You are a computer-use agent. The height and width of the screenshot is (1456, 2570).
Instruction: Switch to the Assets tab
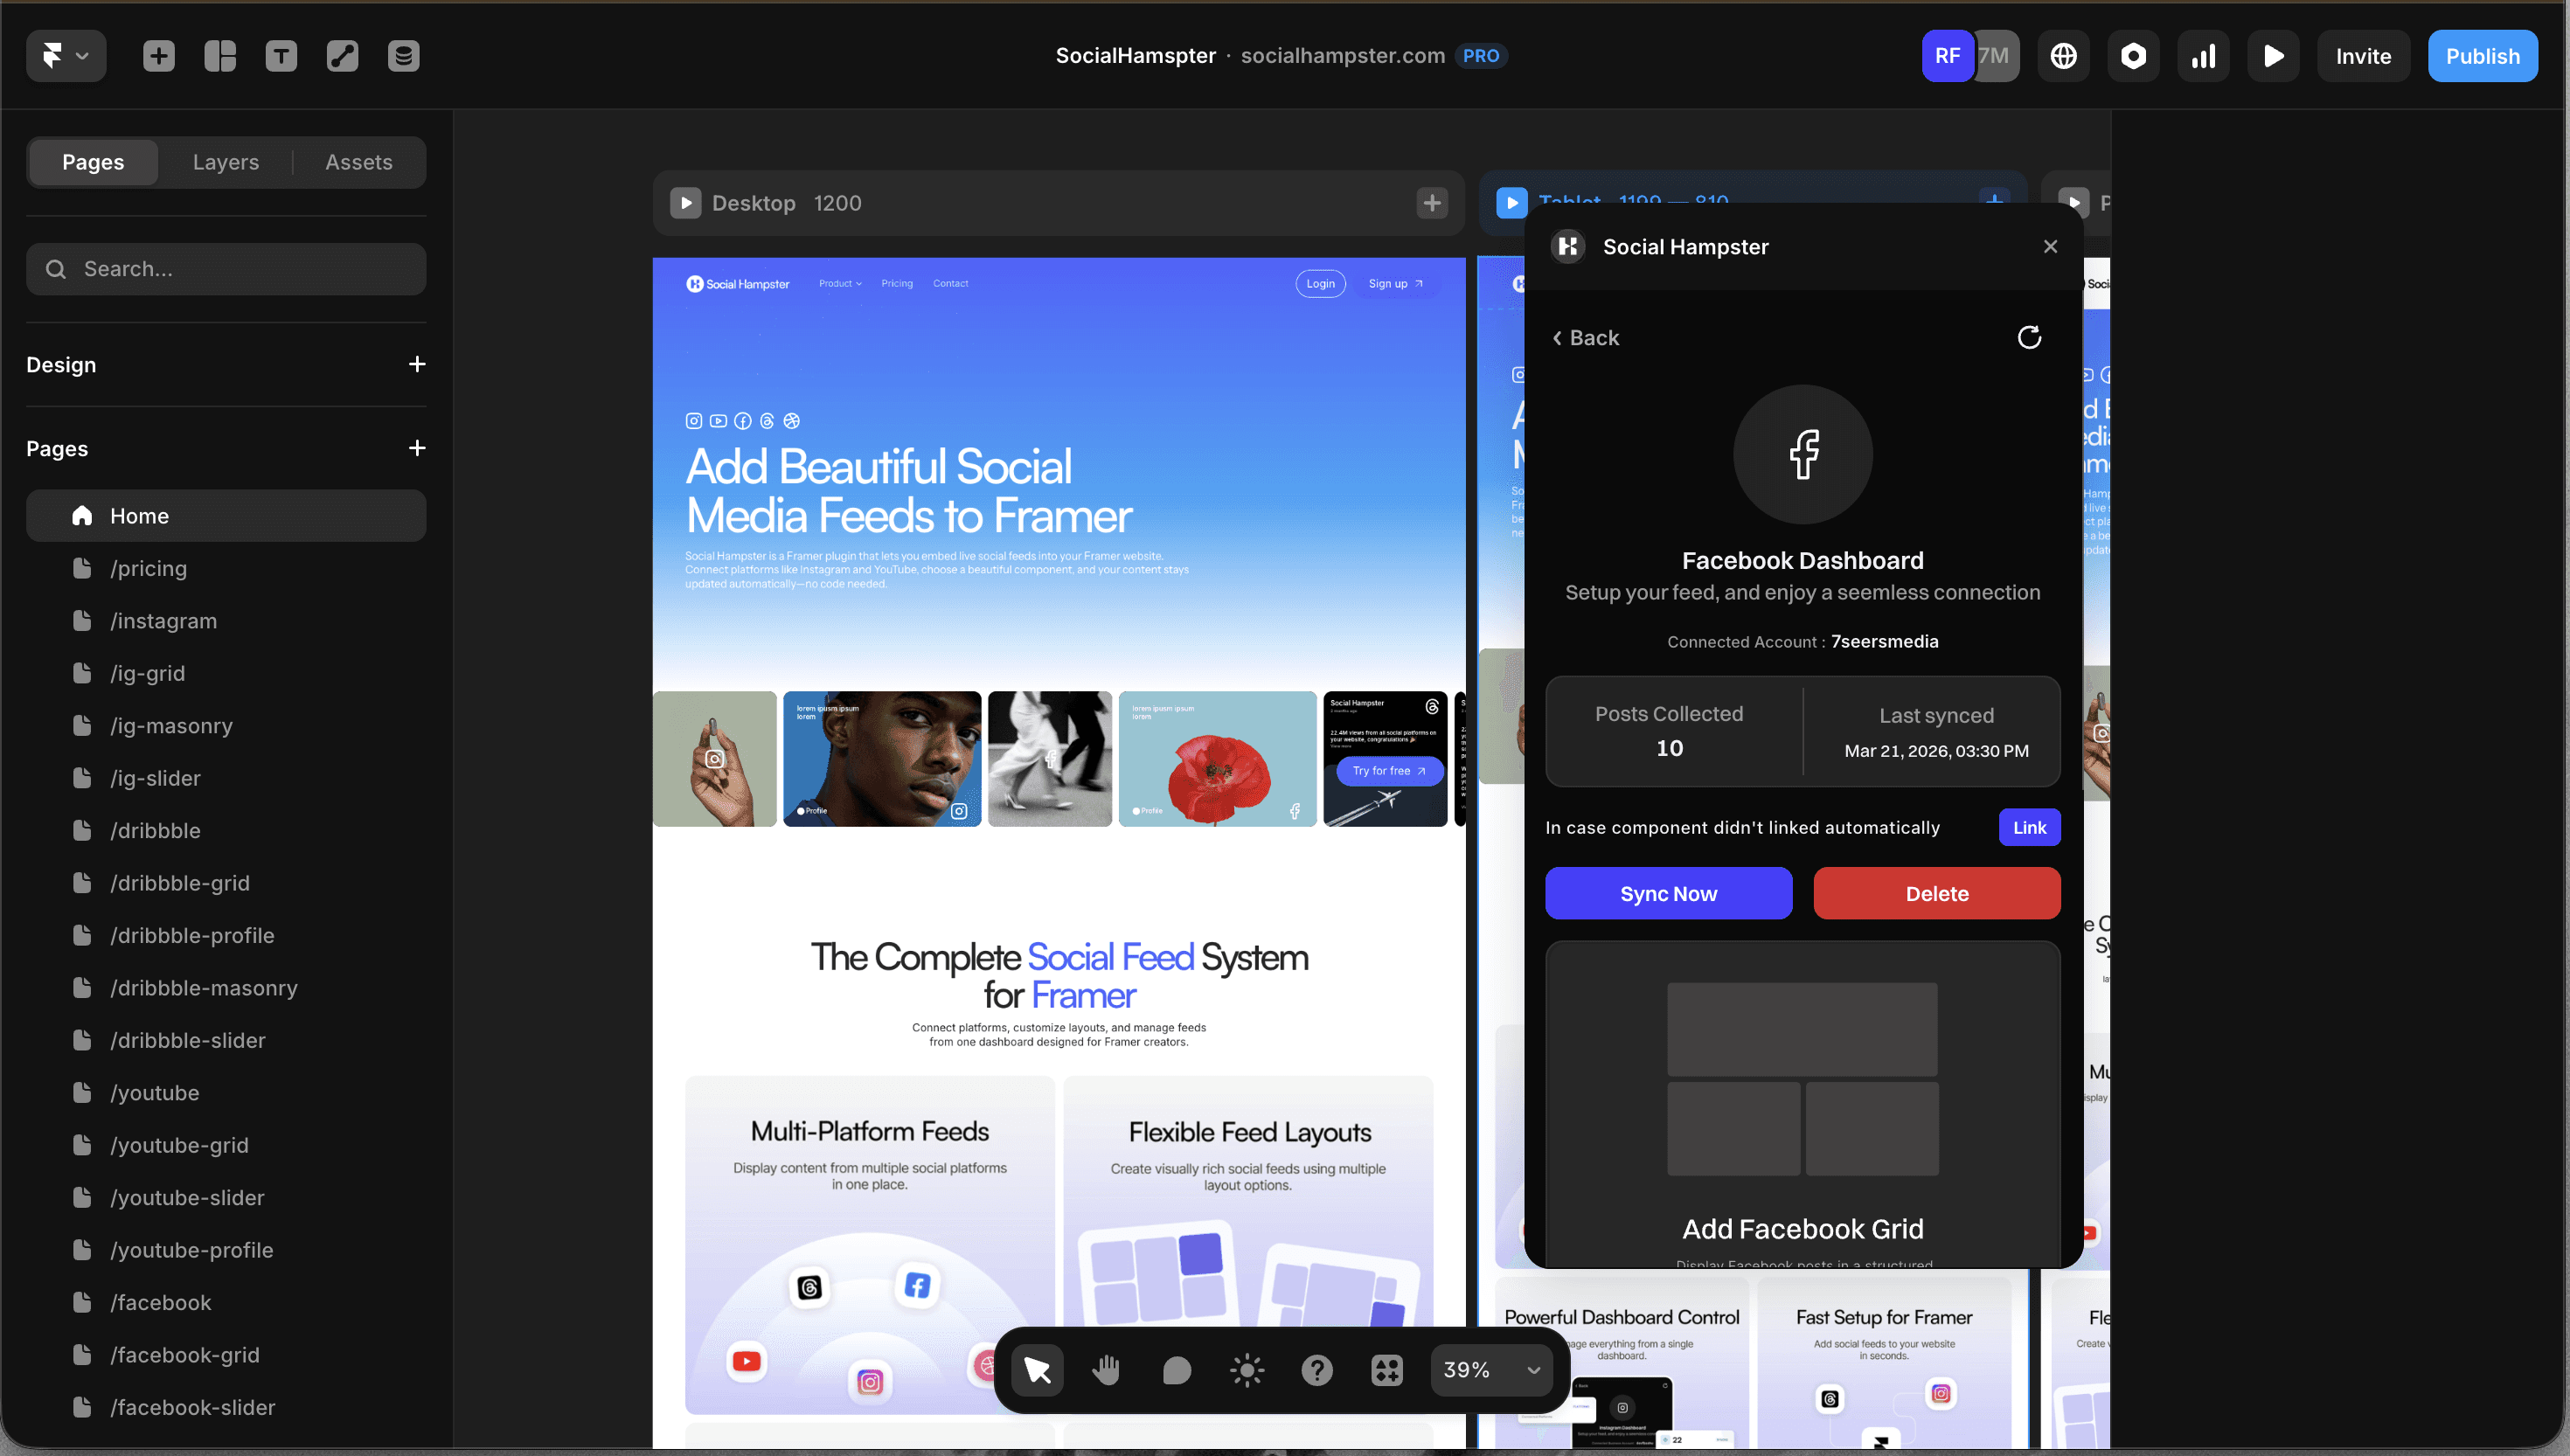(x=358, y=162)
